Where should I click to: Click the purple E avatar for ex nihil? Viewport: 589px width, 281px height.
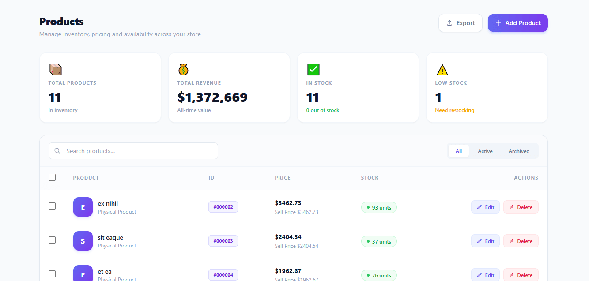click(x=83, y=206)
